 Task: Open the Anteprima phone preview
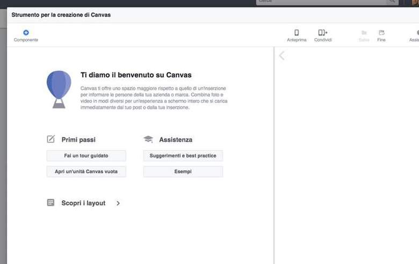297,33
